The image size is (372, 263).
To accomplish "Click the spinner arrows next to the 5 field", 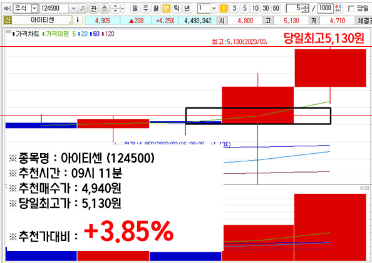I will 306,9.
